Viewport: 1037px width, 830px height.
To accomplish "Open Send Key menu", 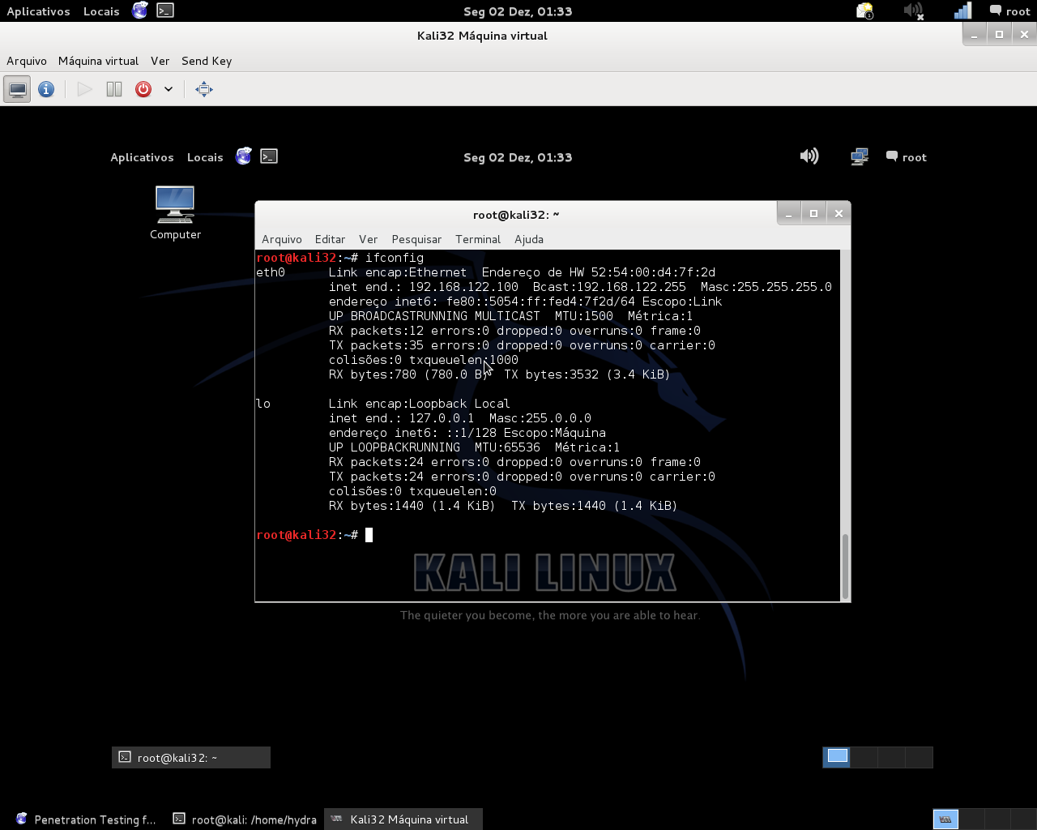I will [x=207, y=61].
